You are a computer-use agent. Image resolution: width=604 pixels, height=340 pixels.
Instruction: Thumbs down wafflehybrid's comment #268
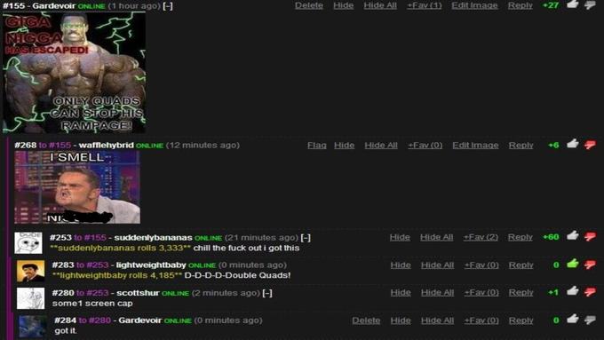(590, 145)
